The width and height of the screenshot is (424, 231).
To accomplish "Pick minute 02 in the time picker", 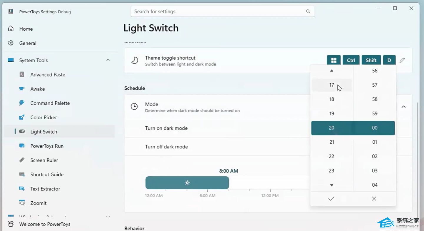I will coord(375,156).
